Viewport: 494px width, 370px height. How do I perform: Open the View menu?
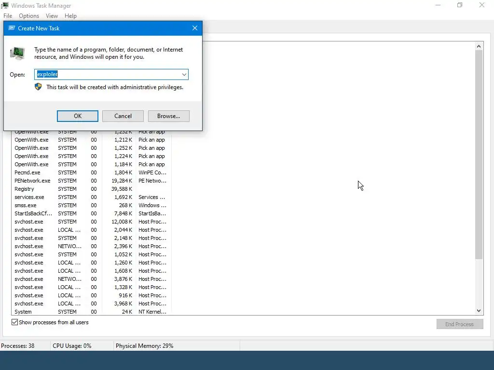(52, 16)
